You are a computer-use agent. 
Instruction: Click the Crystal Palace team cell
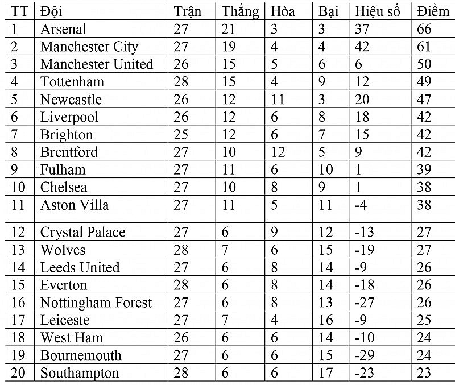[82, 233]
